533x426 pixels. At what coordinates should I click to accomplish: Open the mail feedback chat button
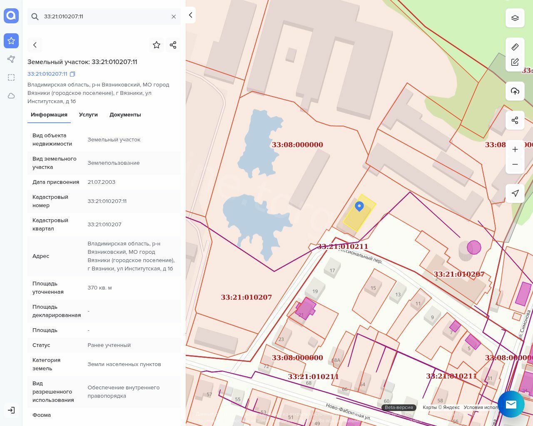511,404
